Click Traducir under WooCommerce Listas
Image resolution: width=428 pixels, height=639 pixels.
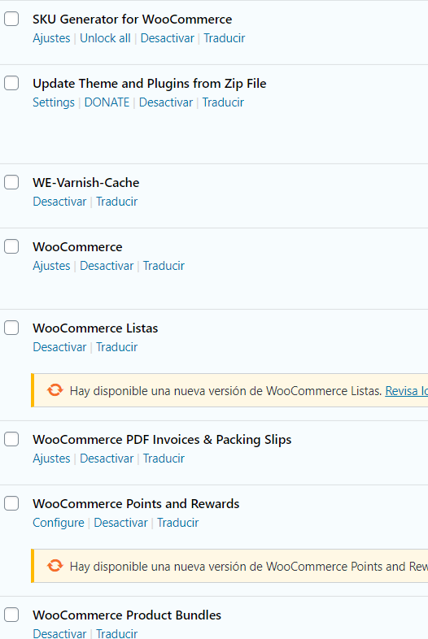(116, 347)
